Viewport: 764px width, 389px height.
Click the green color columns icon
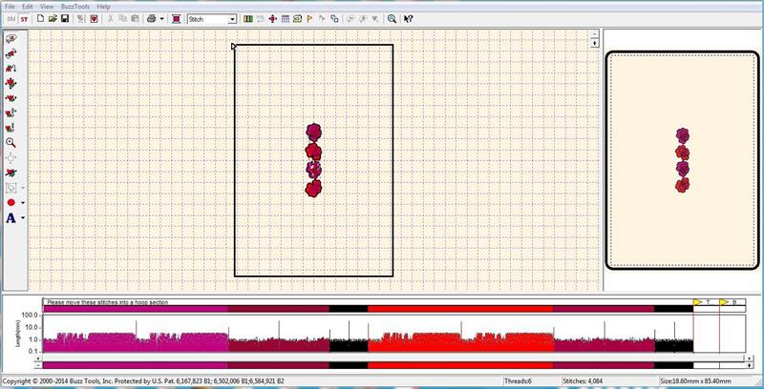pyautogui.click(x=248, y=19)
